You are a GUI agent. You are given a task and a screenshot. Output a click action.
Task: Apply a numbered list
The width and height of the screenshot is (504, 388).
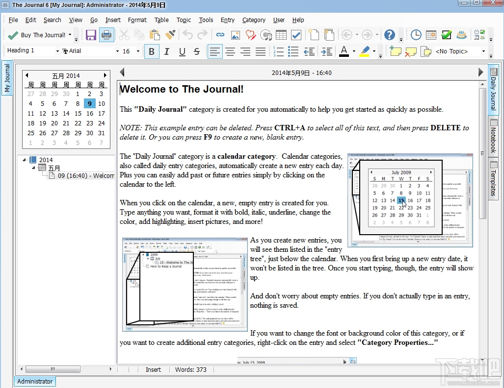coord(278,51)
